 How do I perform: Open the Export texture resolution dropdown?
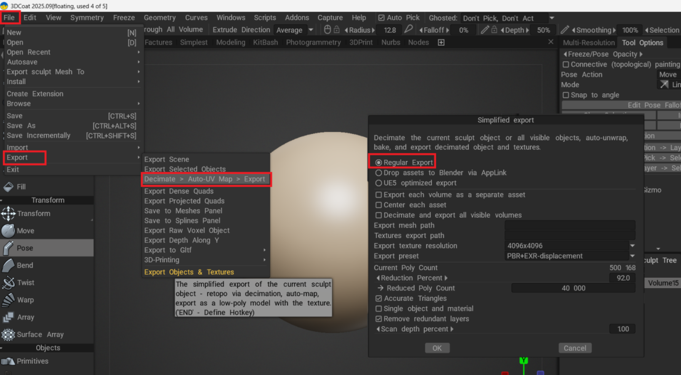click(570, 246)
